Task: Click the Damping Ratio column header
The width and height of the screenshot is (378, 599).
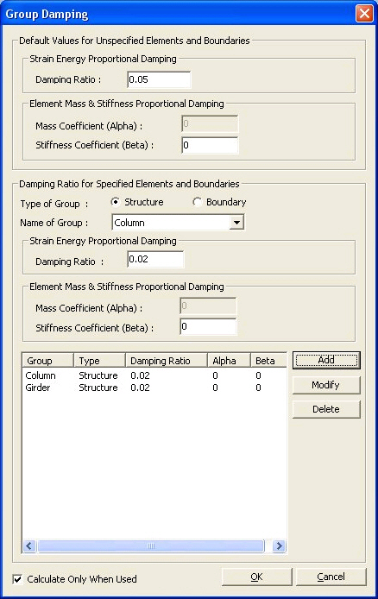Action: (x=166, y=361)
